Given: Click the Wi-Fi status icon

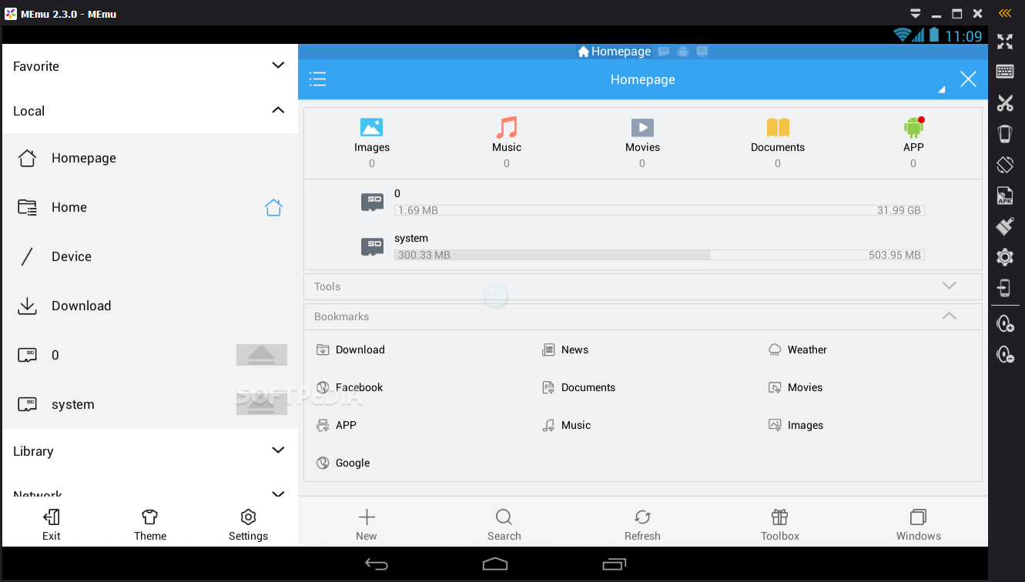Looking at the screenshot, I should (x=902, y=35).
